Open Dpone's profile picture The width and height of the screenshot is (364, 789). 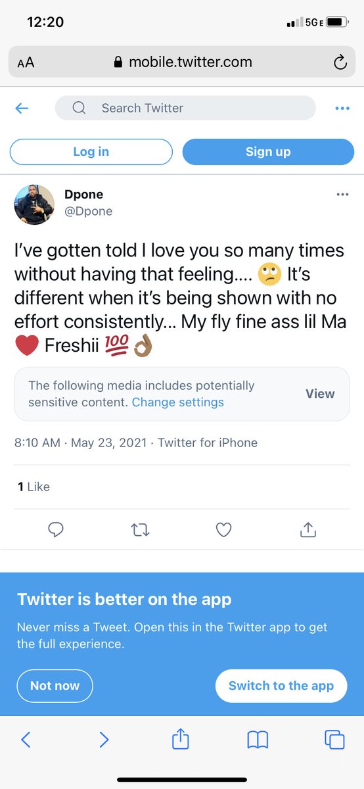34,204
